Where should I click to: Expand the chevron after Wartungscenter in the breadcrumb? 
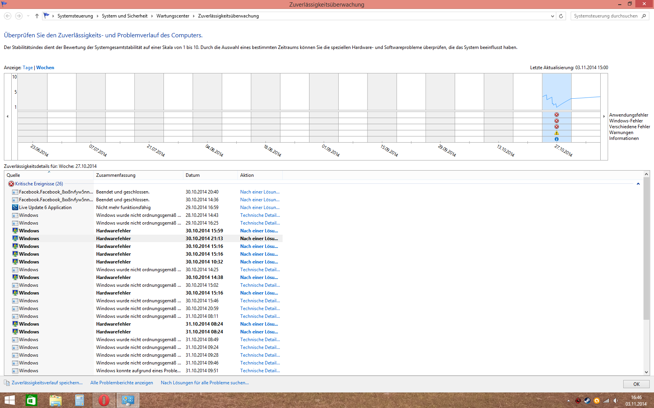pyautogui.click(x=193, y=16)
